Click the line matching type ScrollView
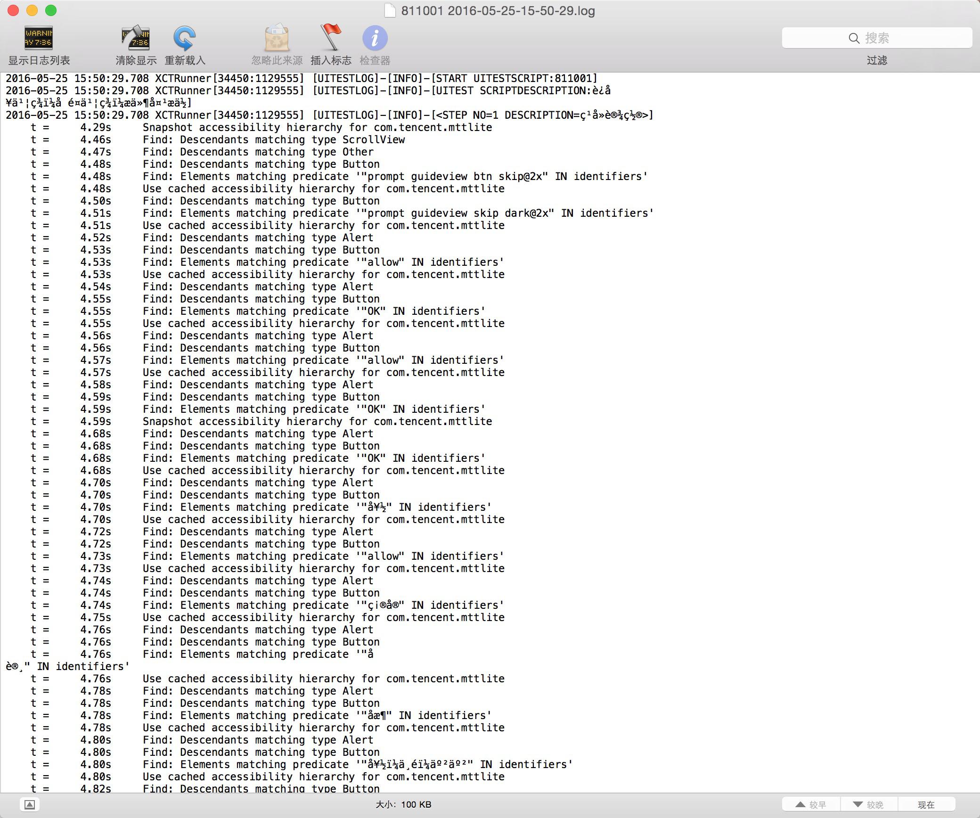The height and width of the screenshot is (818, 980). coord(273,139)
